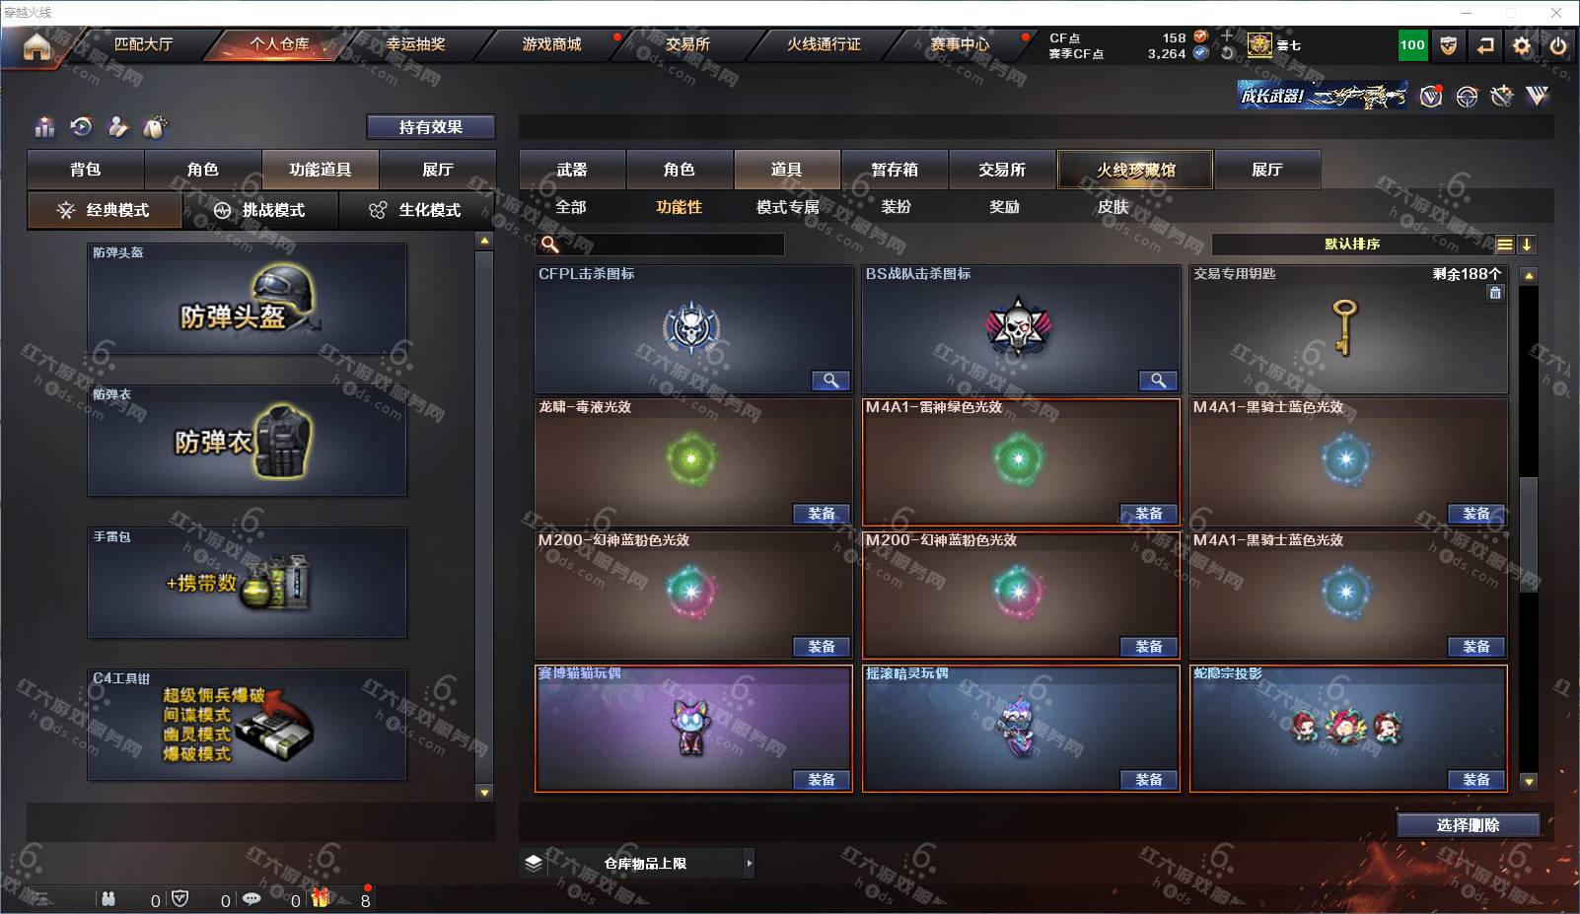Select the 经典模式 mode toggle
Screen dimensions: 1580x914
pos(105,210)
